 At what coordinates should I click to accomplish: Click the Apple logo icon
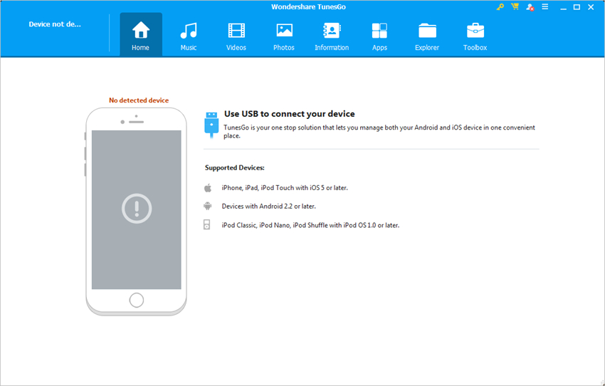(x=208, y=188)
